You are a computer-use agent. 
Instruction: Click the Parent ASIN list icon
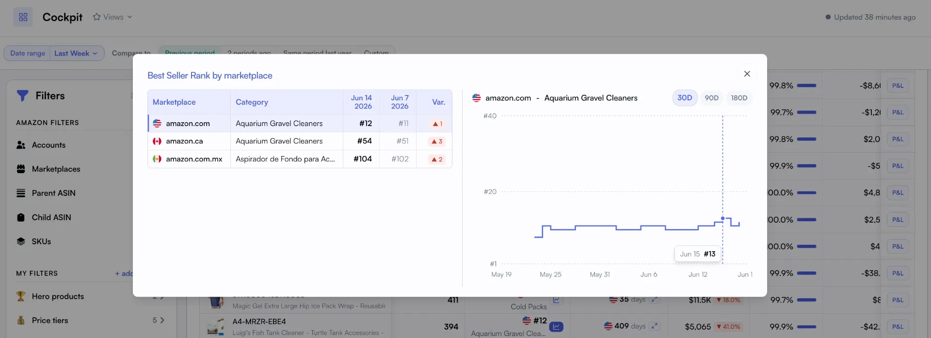21,193
